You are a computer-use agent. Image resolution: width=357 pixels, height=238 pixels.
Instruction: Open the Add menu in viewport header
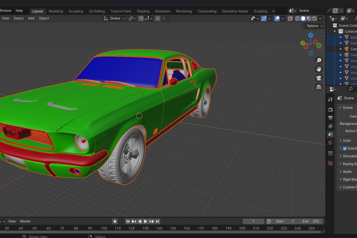pos(31,18)
